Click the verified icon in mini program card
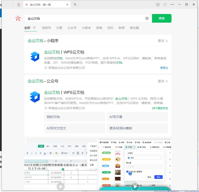 point(46,68)
